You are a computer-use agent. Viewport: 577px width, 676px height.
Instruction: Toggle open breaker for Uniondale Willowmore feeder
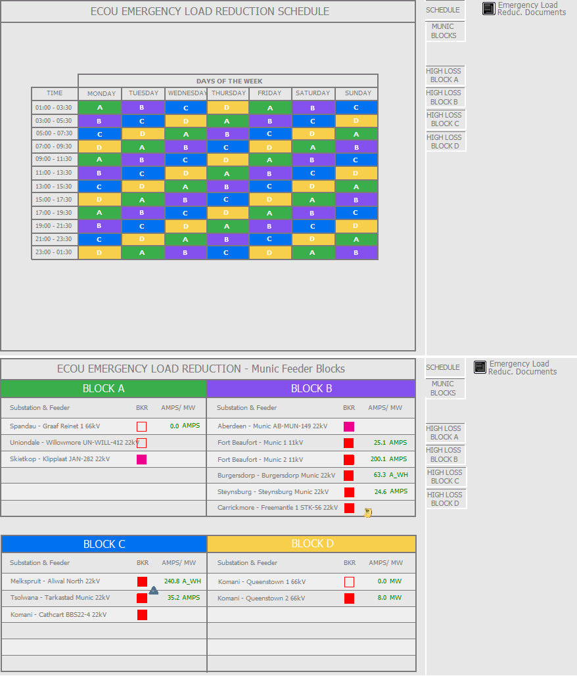pyautogui.click(x=141, y=443)
